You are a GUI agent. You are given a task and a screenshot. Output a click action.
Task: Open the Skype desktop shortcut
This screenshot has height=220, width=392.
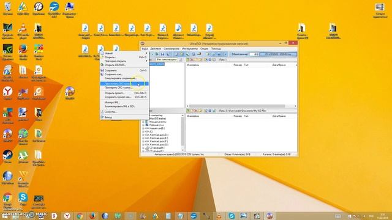pos(23,199)
